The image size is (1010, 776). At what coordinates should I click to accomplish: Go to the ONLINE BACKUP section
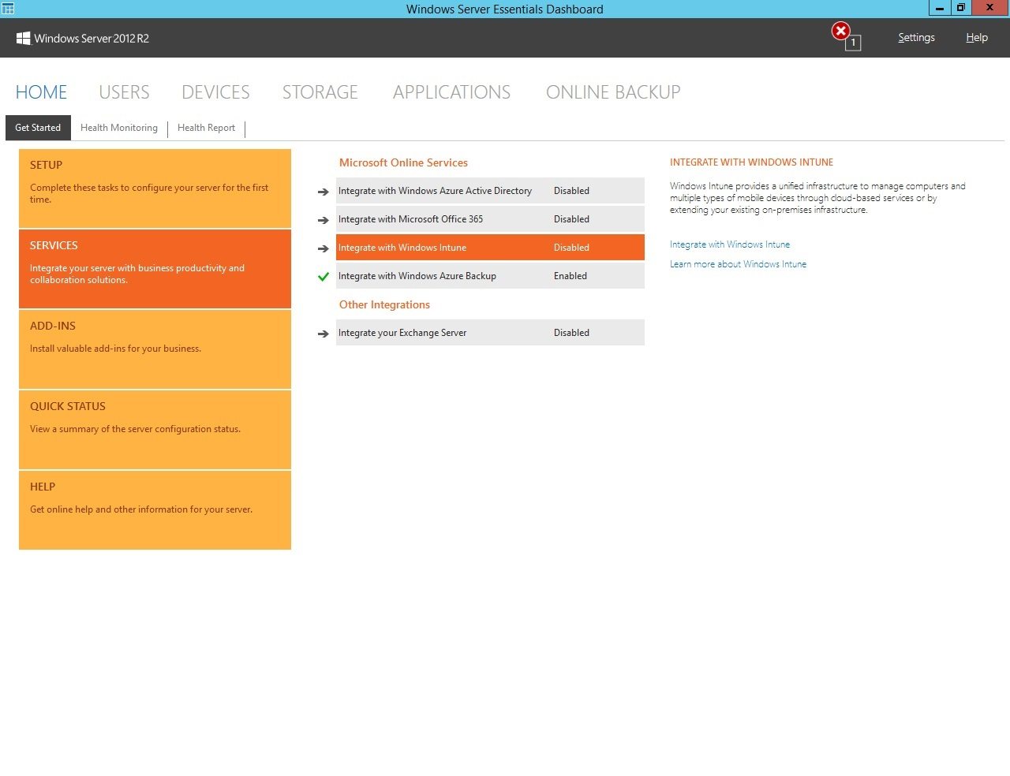click(x=613, y=92)
